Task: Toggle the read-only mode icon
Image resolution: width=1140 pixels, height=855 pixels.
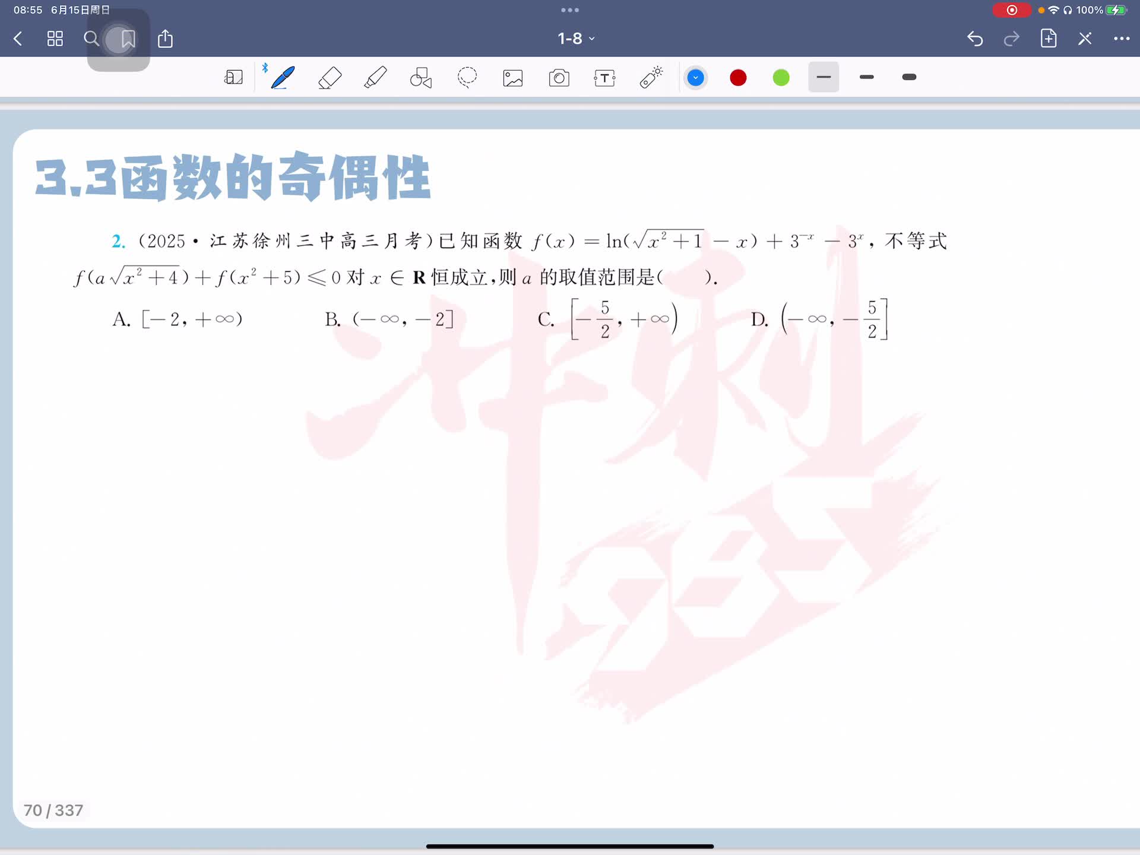Action: pos(1085,39)
